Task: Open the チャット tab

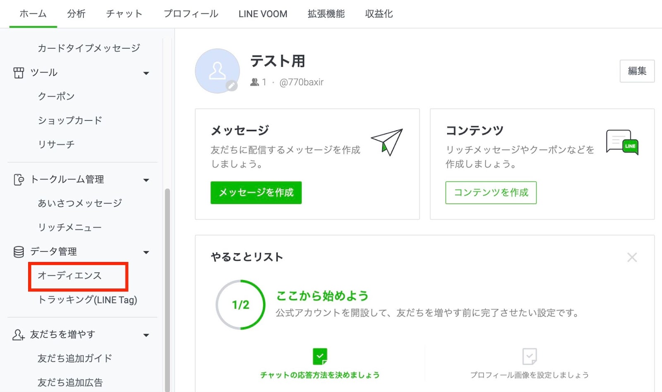Action: [x=124, y=14]
